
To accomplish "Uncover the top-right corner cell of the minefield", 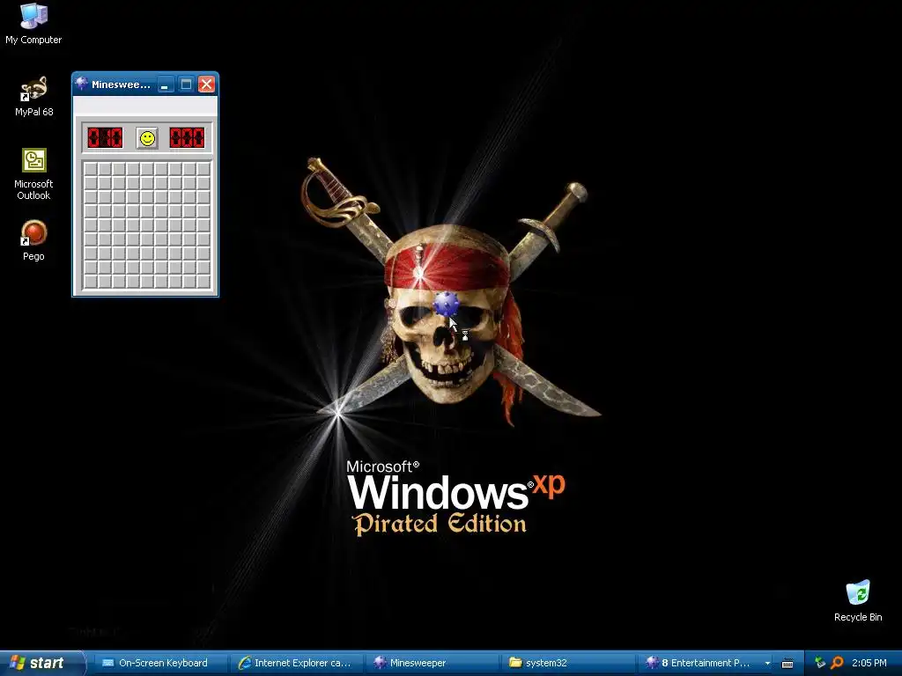I will (x=203, y=169).
